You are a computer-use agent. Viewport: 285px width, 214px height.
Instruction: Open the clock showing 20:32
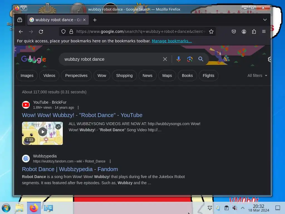(x=259, y=208)
